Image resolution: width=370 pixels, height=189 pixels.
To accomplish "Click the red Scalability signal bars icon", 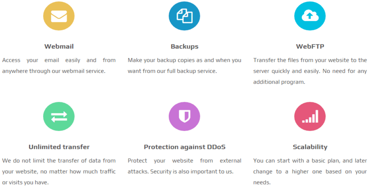I will tap(310, 116).
